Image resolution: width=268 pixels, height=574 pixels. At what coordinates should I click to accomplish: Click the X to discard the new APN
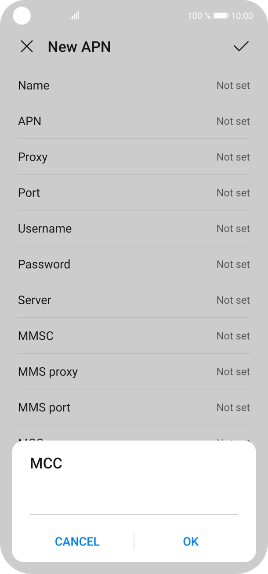tap(27, 47)
